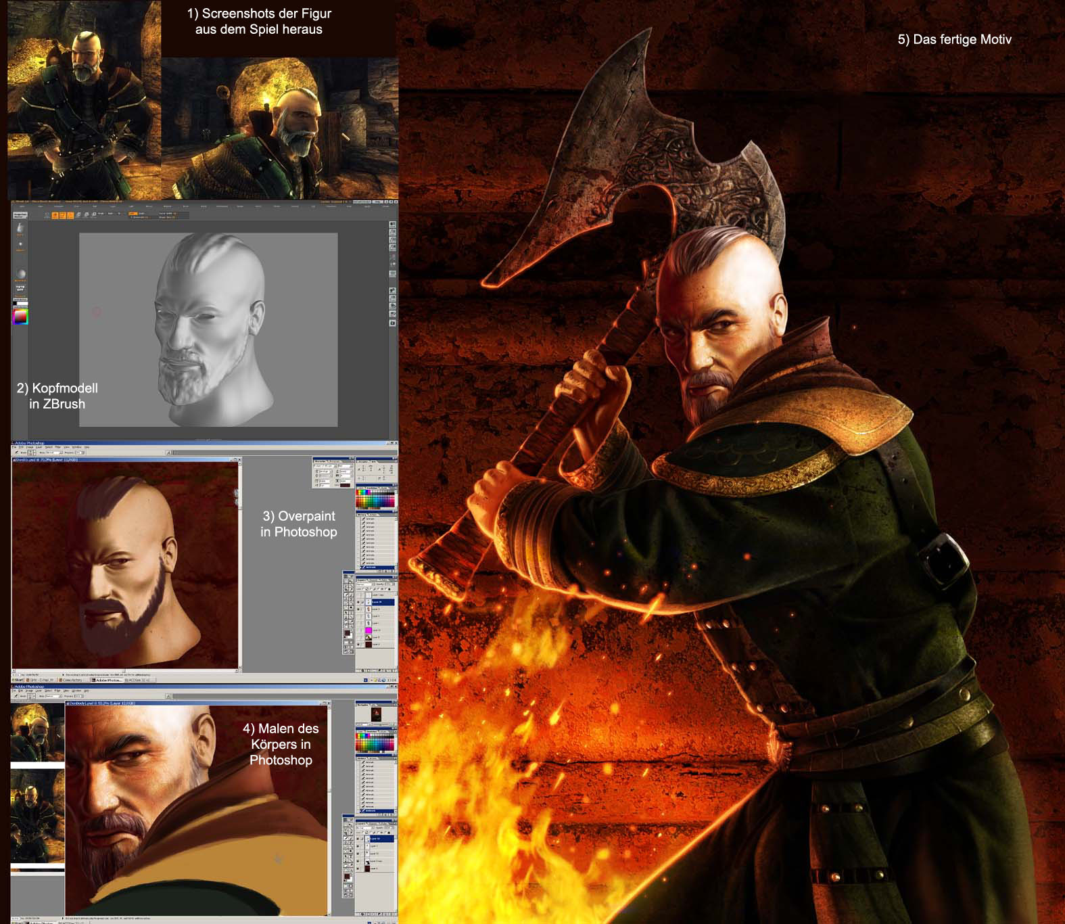Viewport: 1065px width, 924px height.
Task: Toggle eye of fourth layer in DonBody
Action: pyautogui.click(x=358, y=861)
